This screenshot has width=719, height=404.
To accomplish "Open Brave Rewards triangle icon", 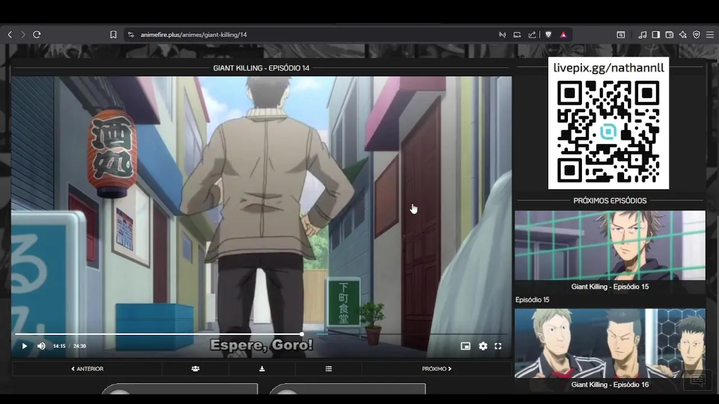I will [x=563, y=35].
